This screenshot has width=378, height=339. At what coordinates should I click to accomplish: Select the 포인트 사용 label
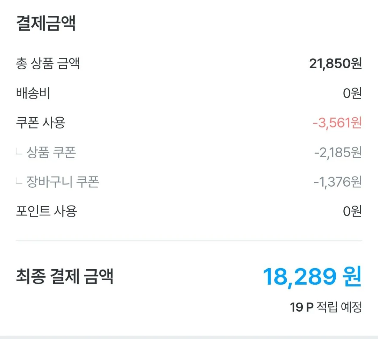coord(46,211)
